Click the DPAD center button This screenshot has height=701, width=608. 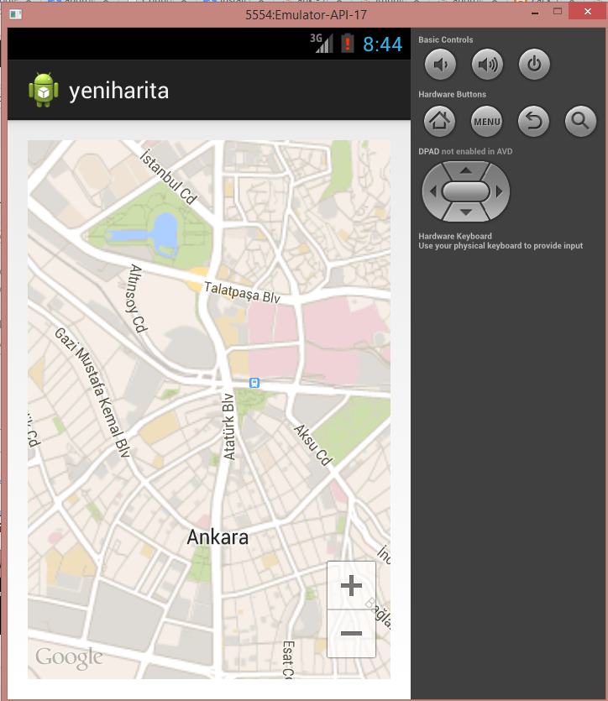[x=466, y=191]
